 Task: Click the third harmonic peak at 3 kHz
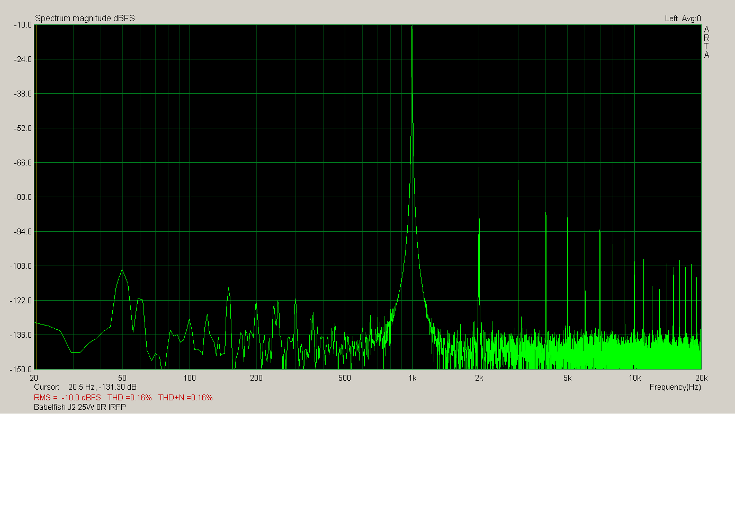518,182
